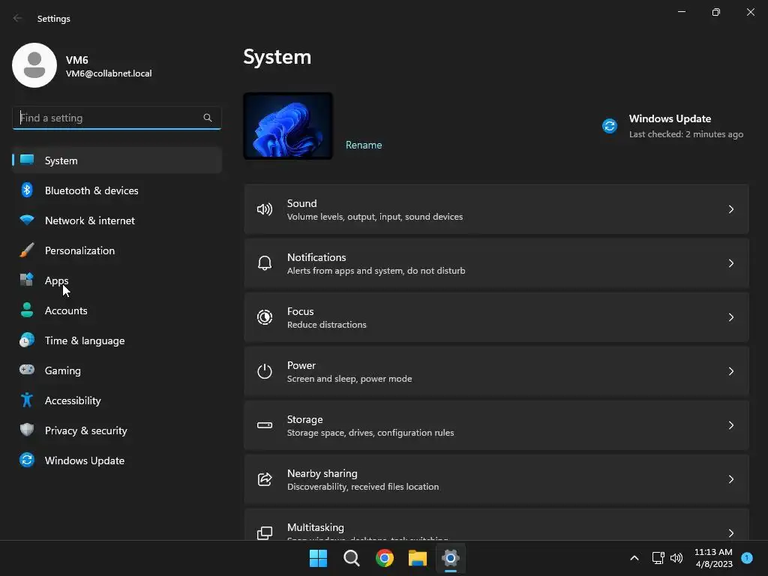Image resolution: width=768 pixels, height=576 pixels.
Task: Open Windows Update sync icon at top right
Action: click(x=610, y=126)
